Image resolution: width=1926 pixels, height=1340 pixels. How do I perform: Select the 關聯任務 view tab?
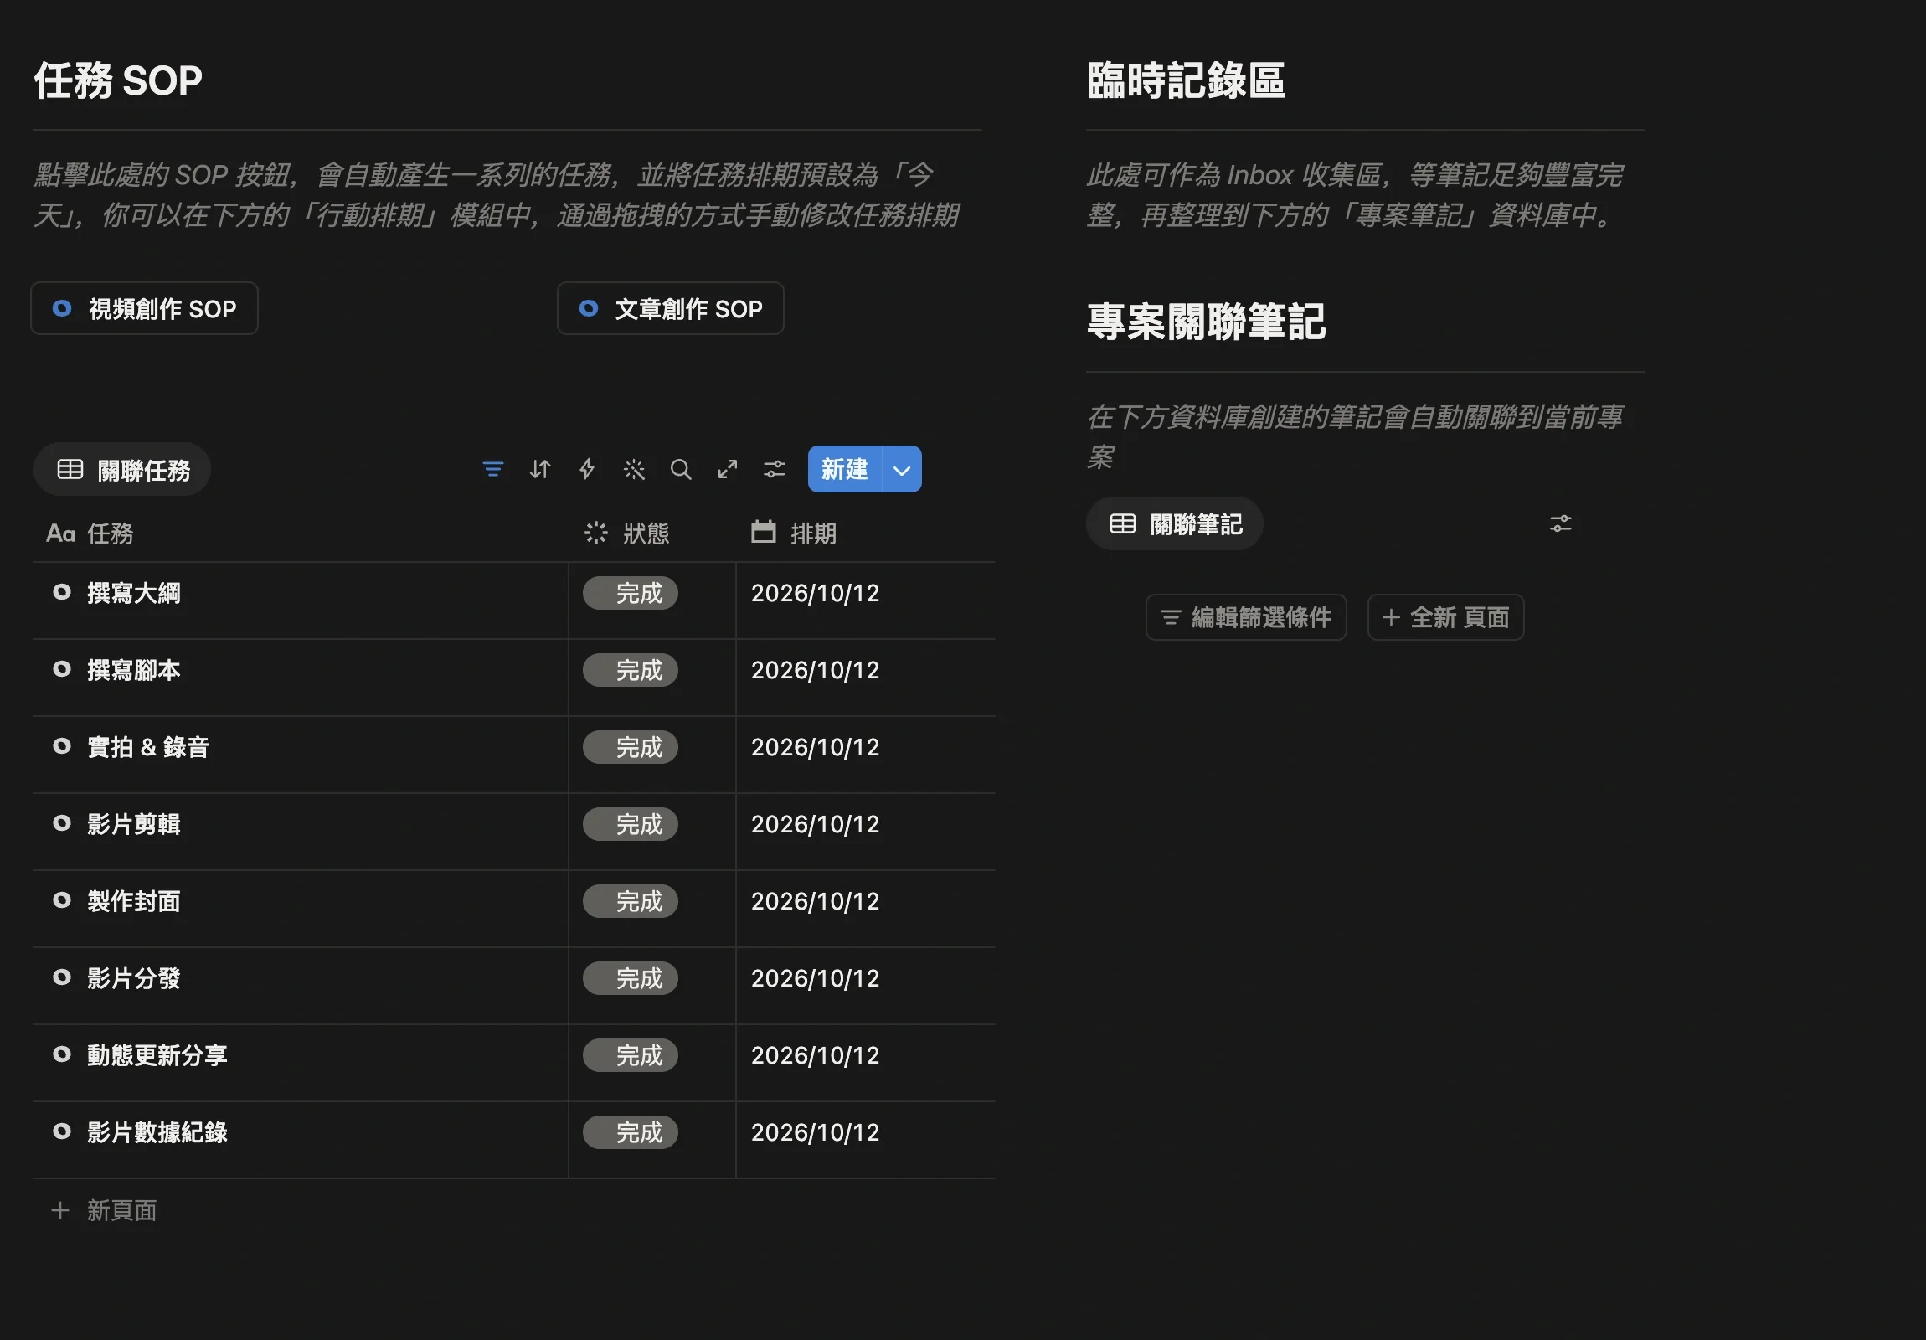122,469
